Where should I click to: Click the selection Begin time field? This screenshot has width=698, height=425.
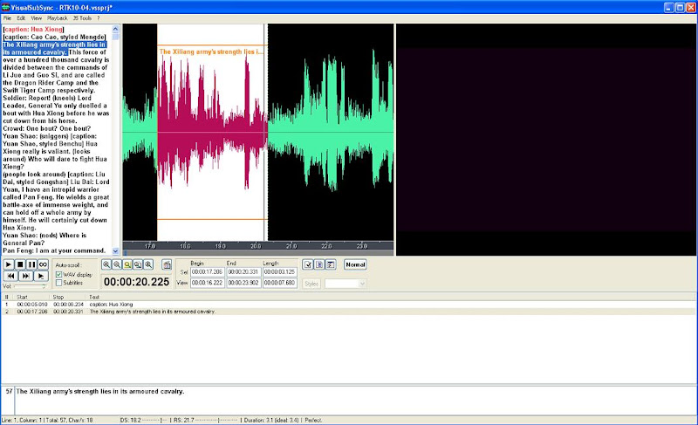(x=207, y=271)
